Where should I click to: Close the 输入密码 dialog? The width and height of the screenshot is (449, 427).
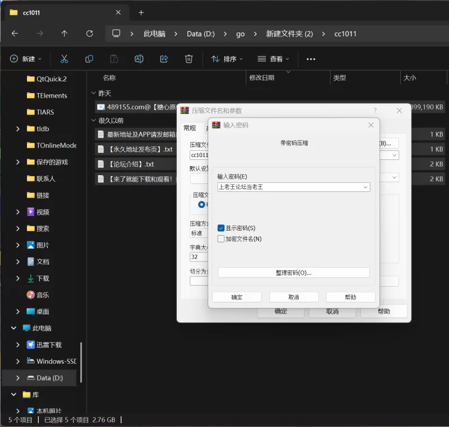(x=371, y=125)
